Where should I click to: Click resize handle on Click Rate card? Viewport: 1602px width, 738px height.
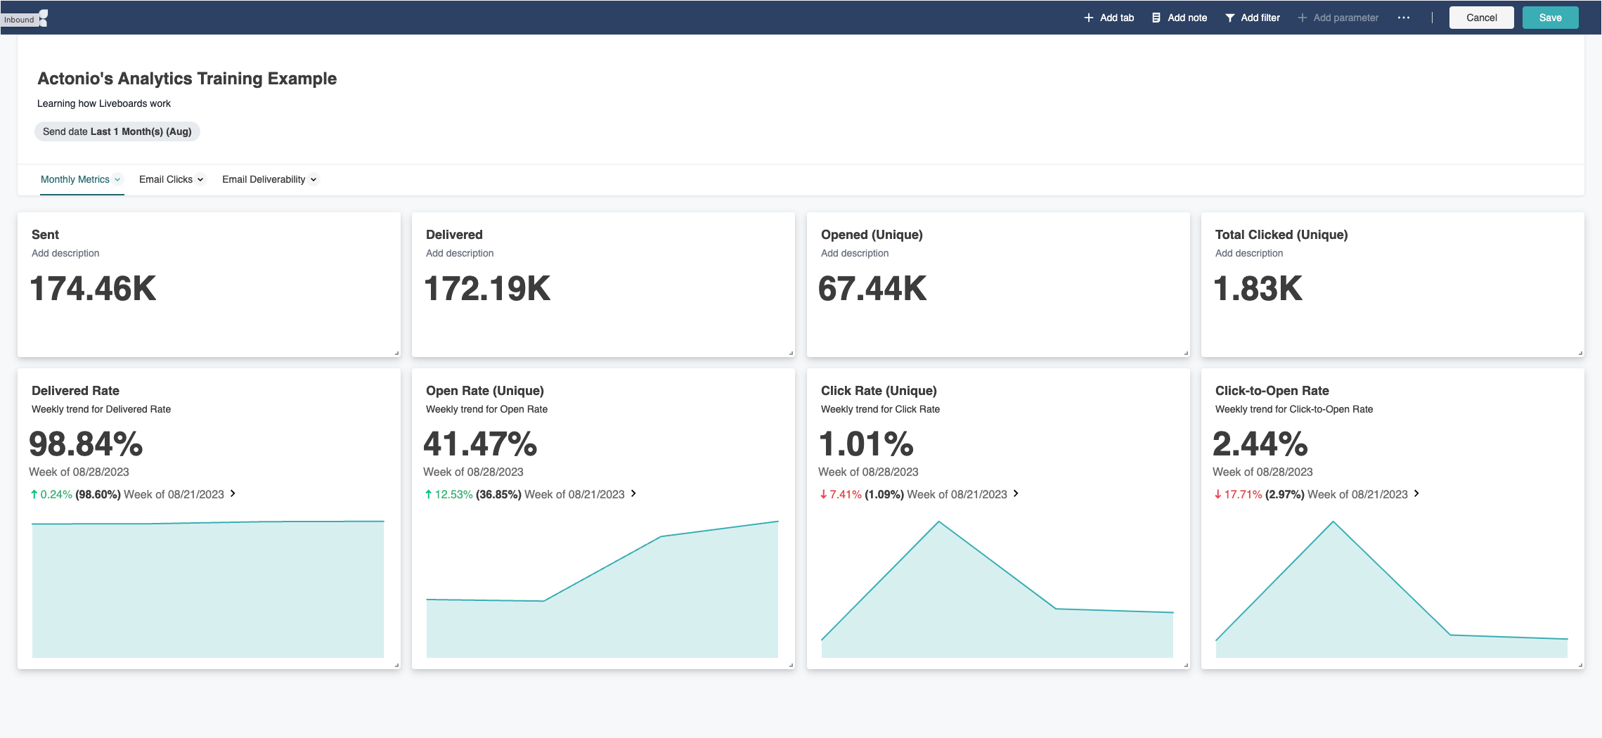tap(1186, 665)
